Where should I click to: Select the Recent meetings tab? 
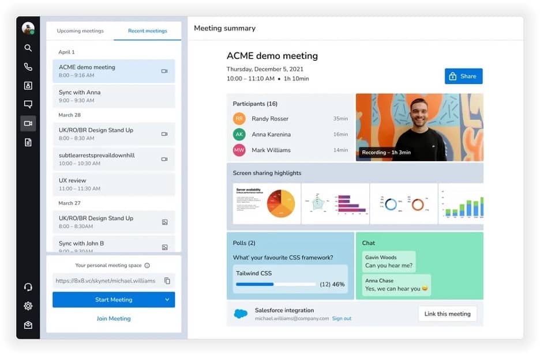[x=147, y=31]
